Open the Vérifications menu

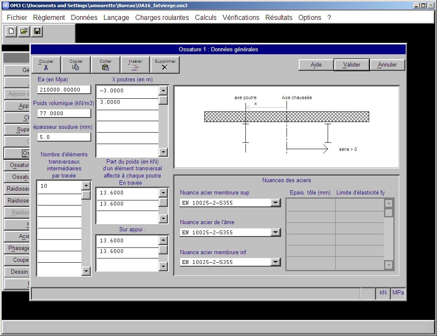click(241, 17)
